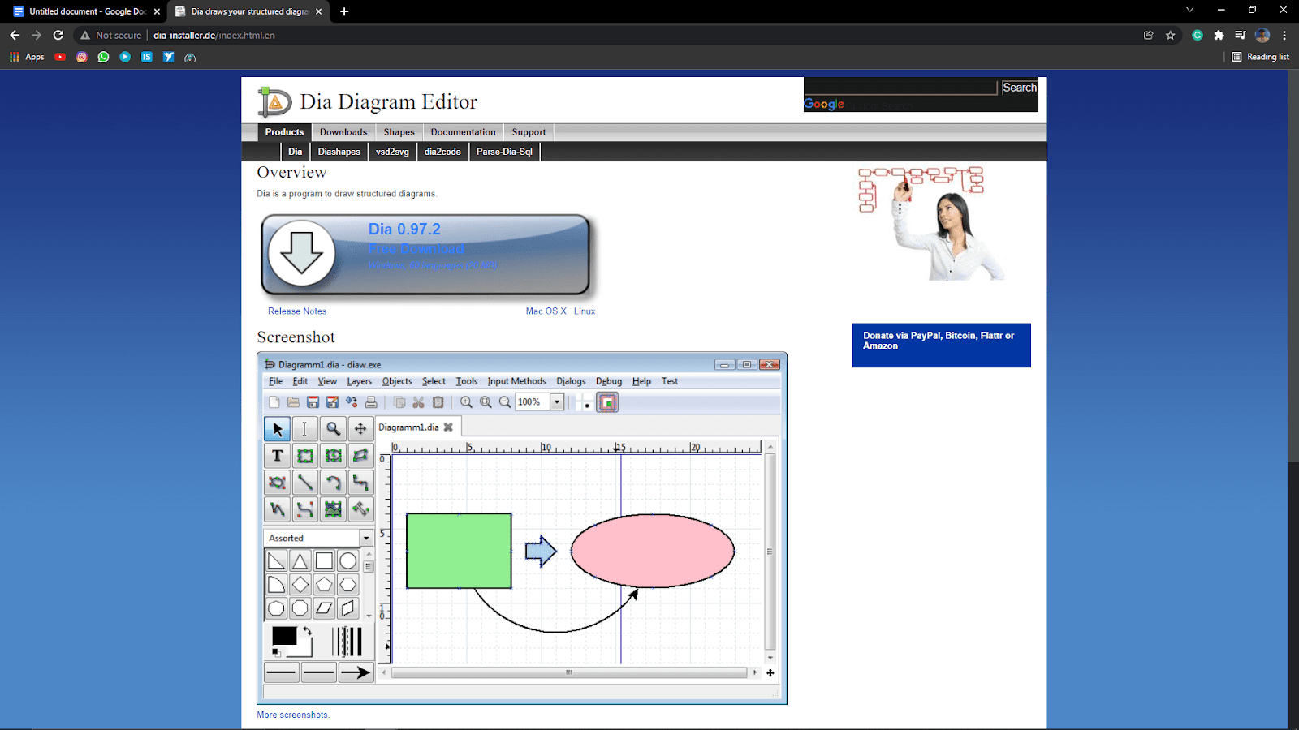Click the Print icon in Dia toolbar

point(371,402)
